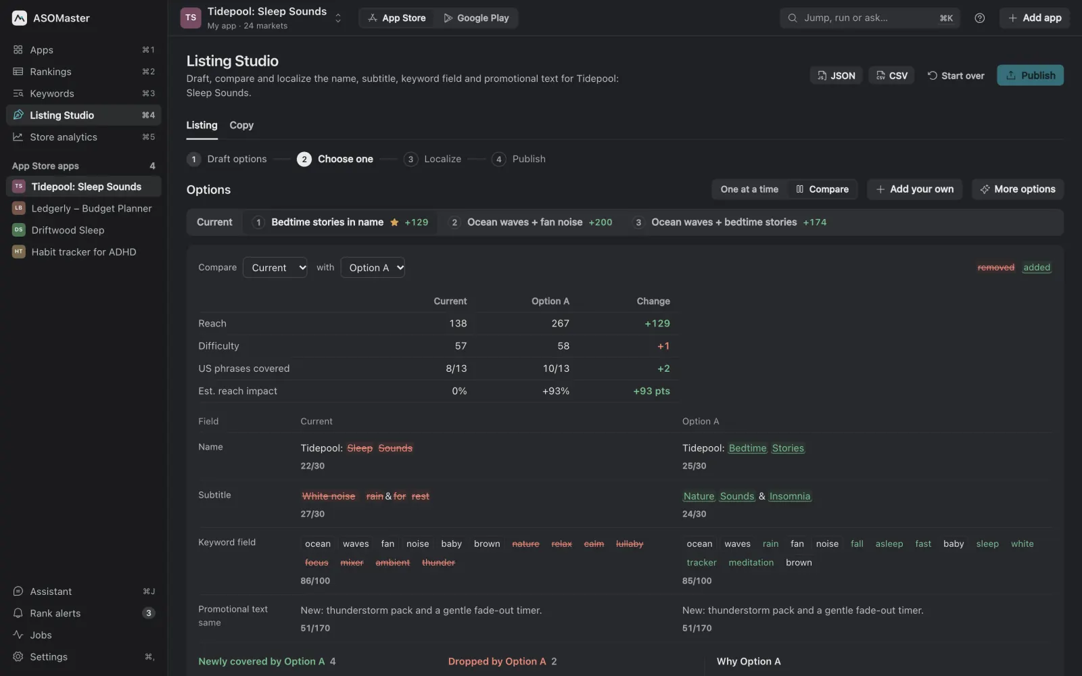
Task: Click the Est. reach impact +93 pts
Action: point(651,391)
